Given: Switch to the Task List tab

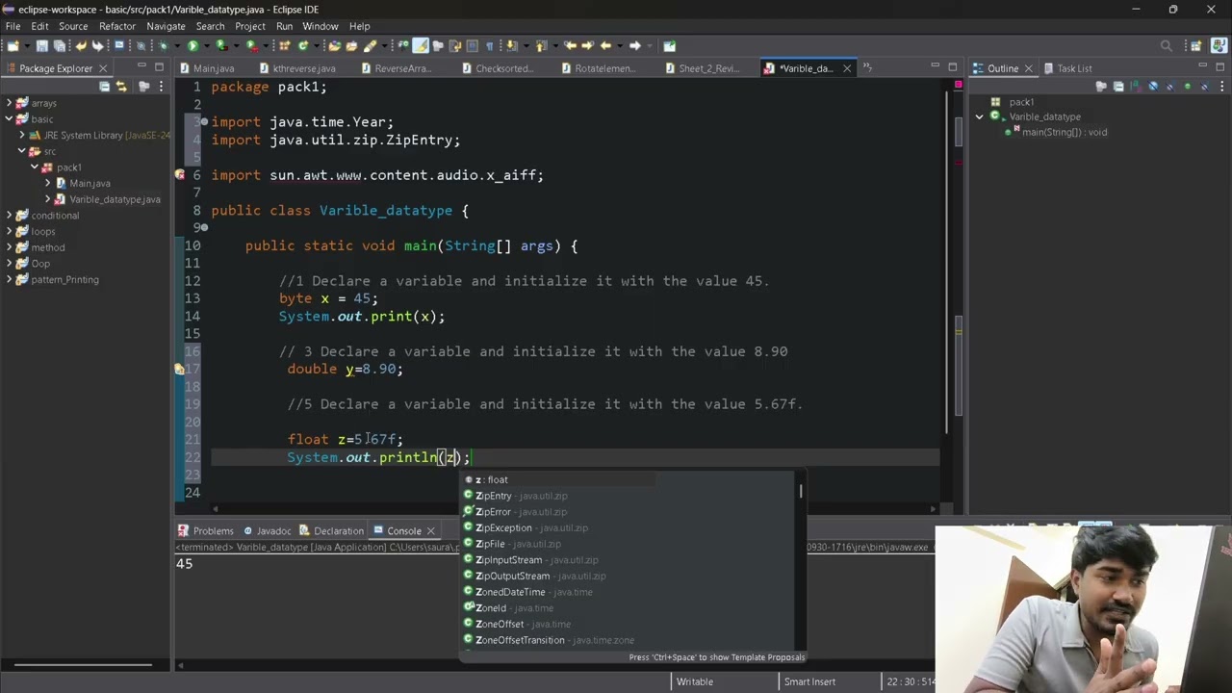Looking at the screenshot, I should pos(1074,68).
